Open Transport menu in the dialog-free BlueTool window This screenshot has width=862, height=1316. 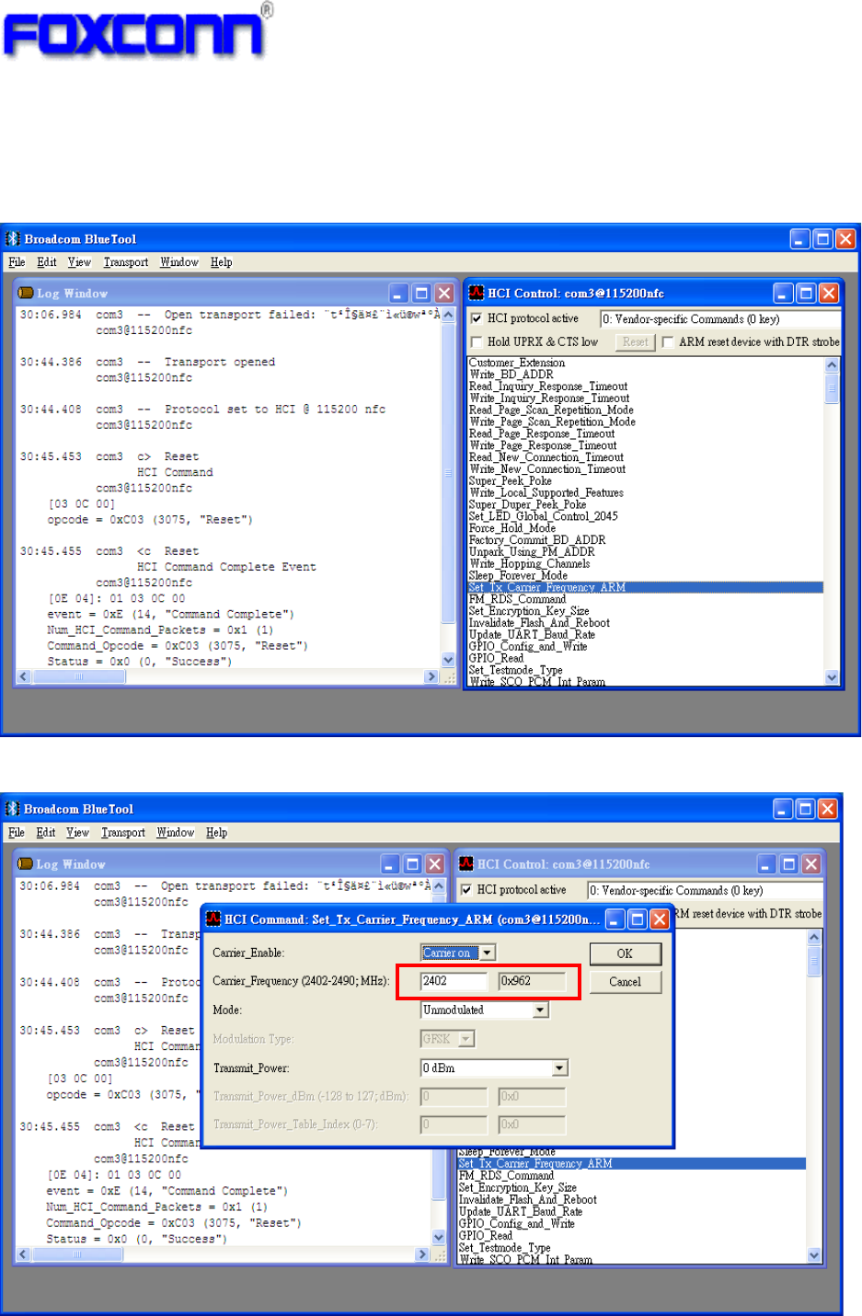[x=126, y=262]
